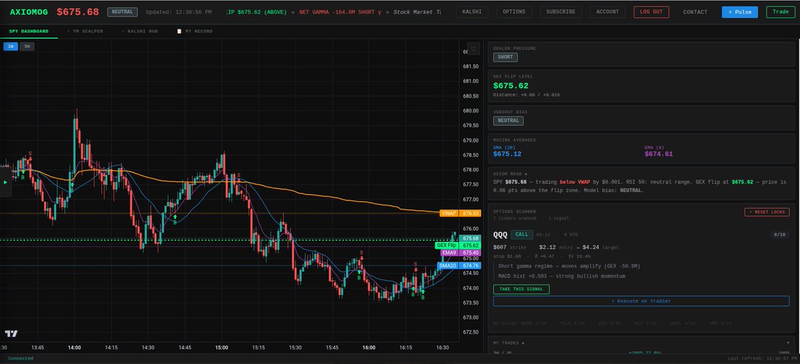Click Take This Signal button
This screenshot has height=364, width=800.
point(521,289)
